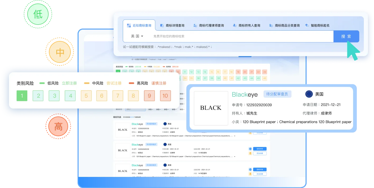Click 查看详情 in the middle result card
The height and width of the screenshot is (188, 374).
click(260, 149)
